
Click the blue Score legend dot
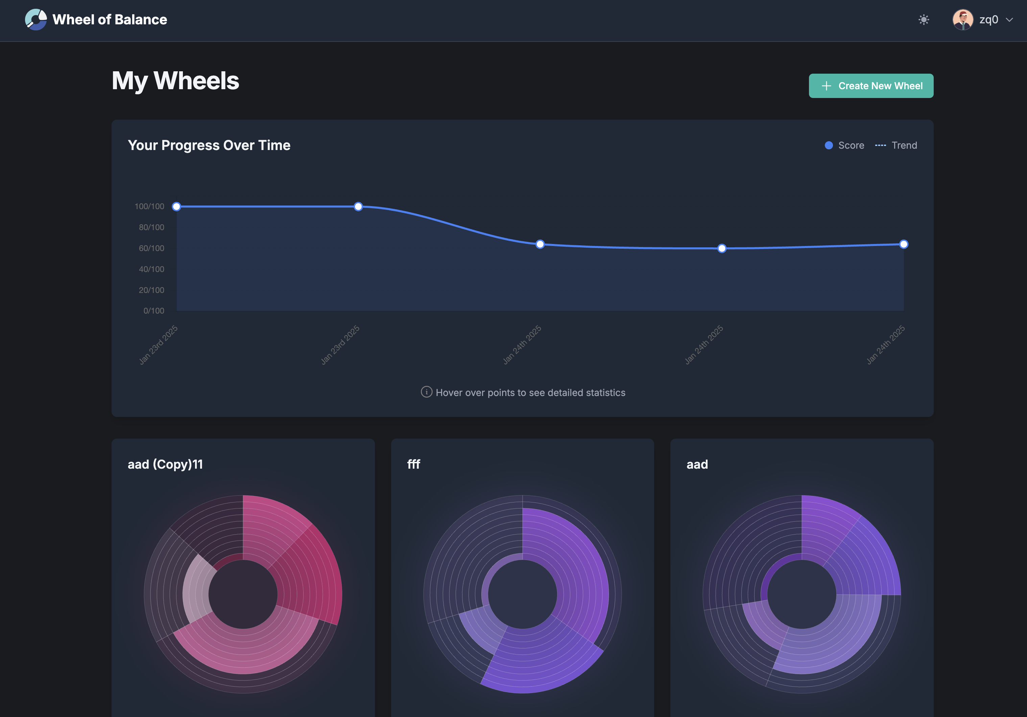(829, 145)
